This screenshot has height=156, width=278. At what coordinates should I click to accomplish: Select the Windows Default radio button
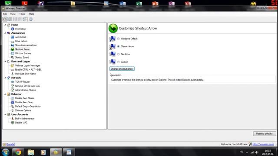[119, 39]
